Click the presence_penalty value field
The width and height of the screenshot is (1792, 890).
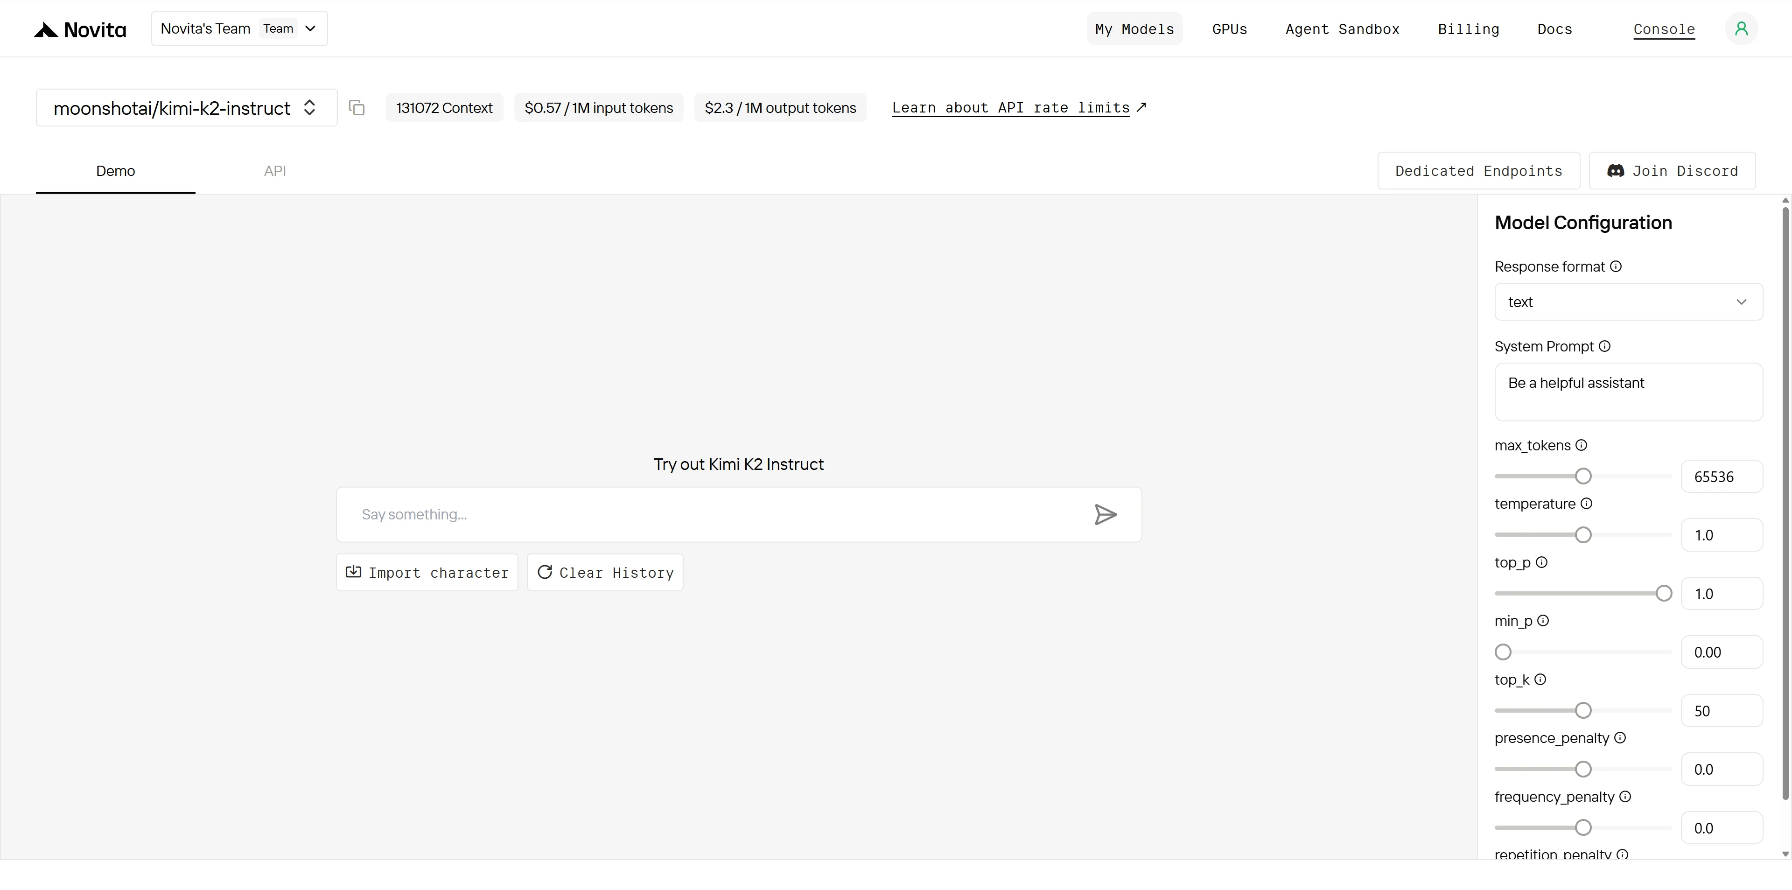tap(1722, 769)
